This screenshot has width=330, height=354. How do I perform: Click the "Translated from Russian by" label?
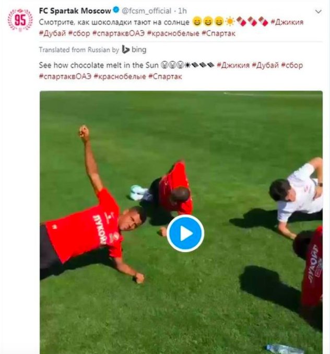(79, 50)
